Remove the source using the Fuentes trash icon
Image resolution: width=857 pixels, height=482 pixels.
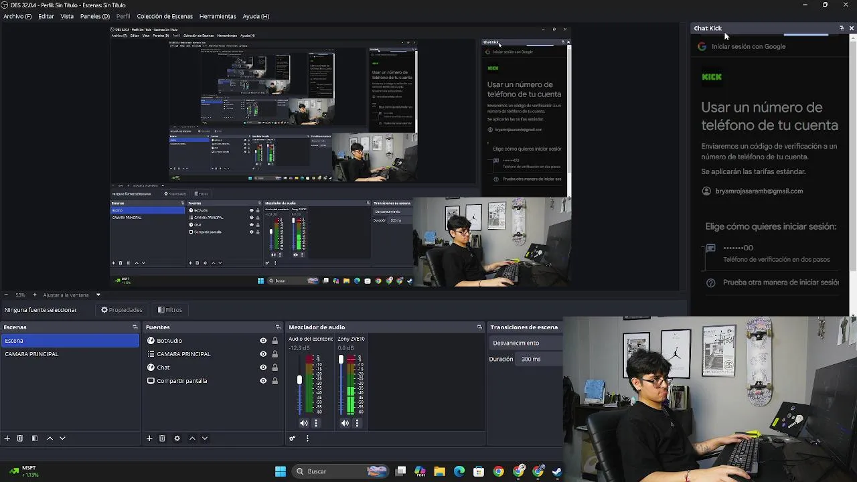(162, 438)
